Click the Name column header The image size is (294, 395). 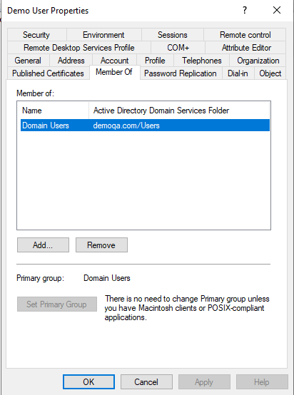(53, 111)
